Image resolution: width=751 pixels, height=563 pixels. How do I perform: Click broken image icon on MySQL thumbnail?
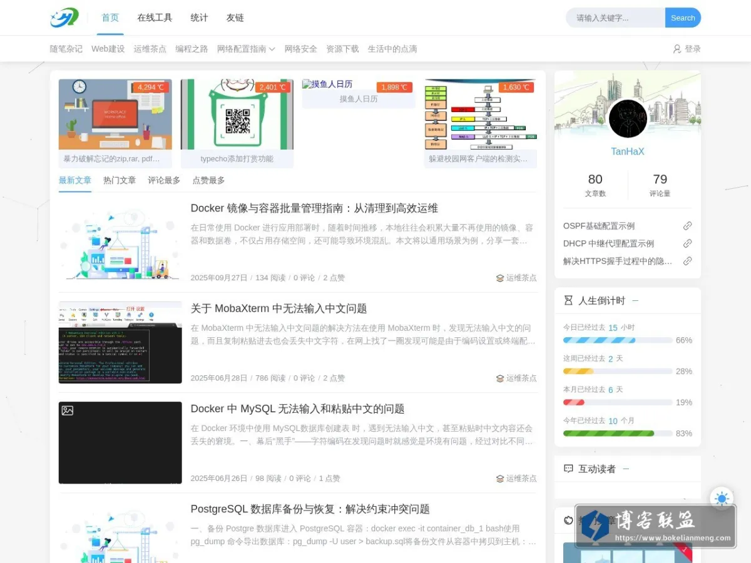click(x=68, y=410)
